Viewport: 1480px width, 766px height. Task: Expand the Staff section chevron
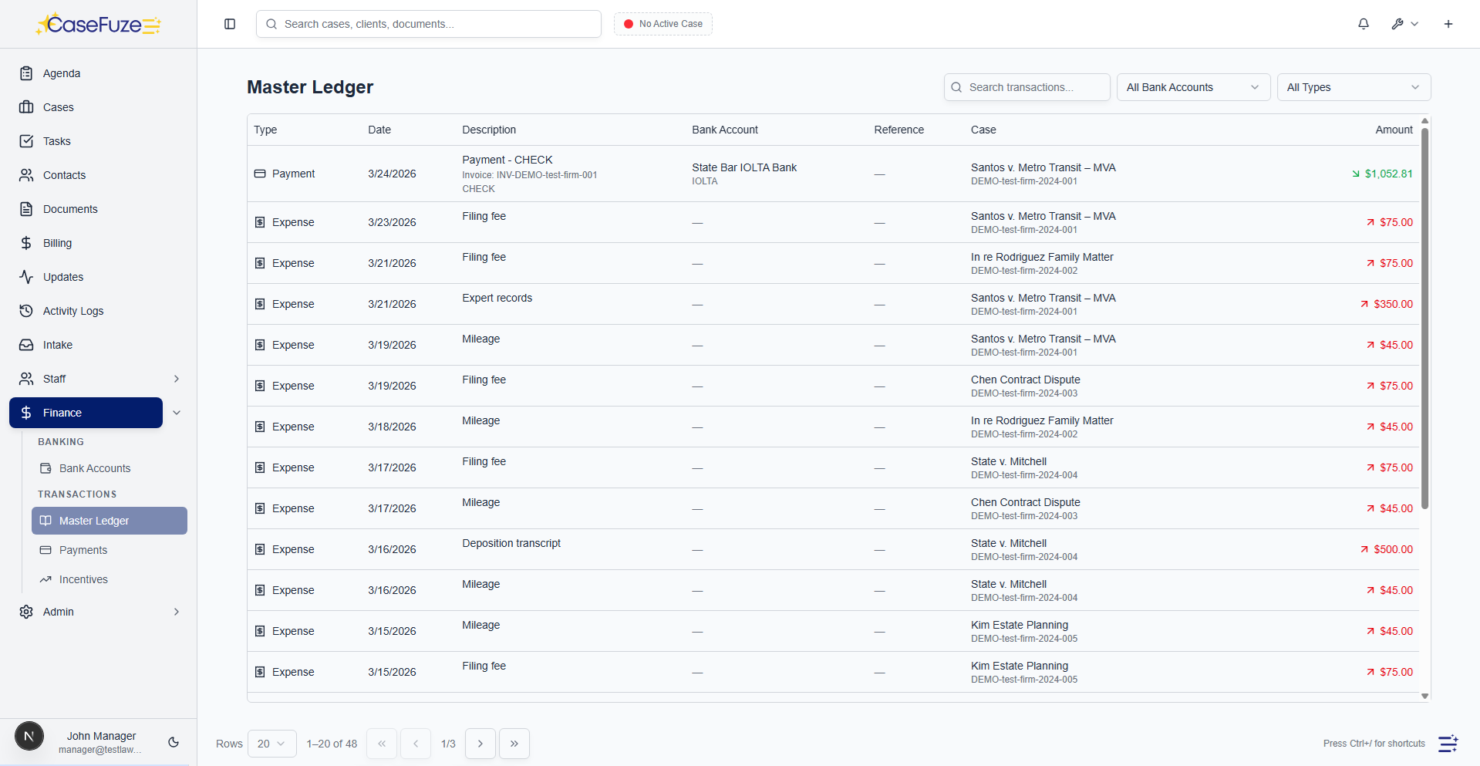click(177, 379)
